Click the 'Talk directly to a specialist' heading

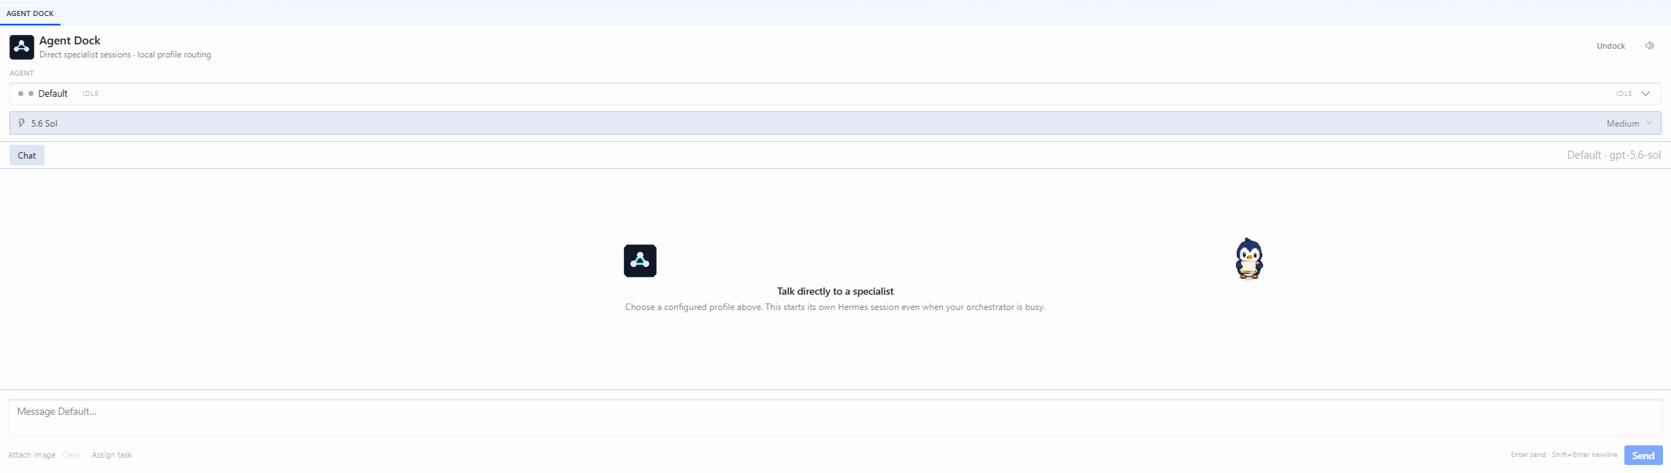tap(835, 291)
